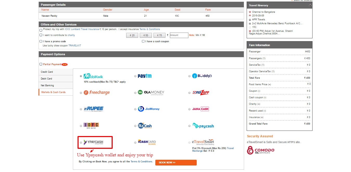The width and height of the screenshot is (351, 172).
Task: Click the Ola Money wallet logo
Action: pyautogui.click(x=151, y=93)
